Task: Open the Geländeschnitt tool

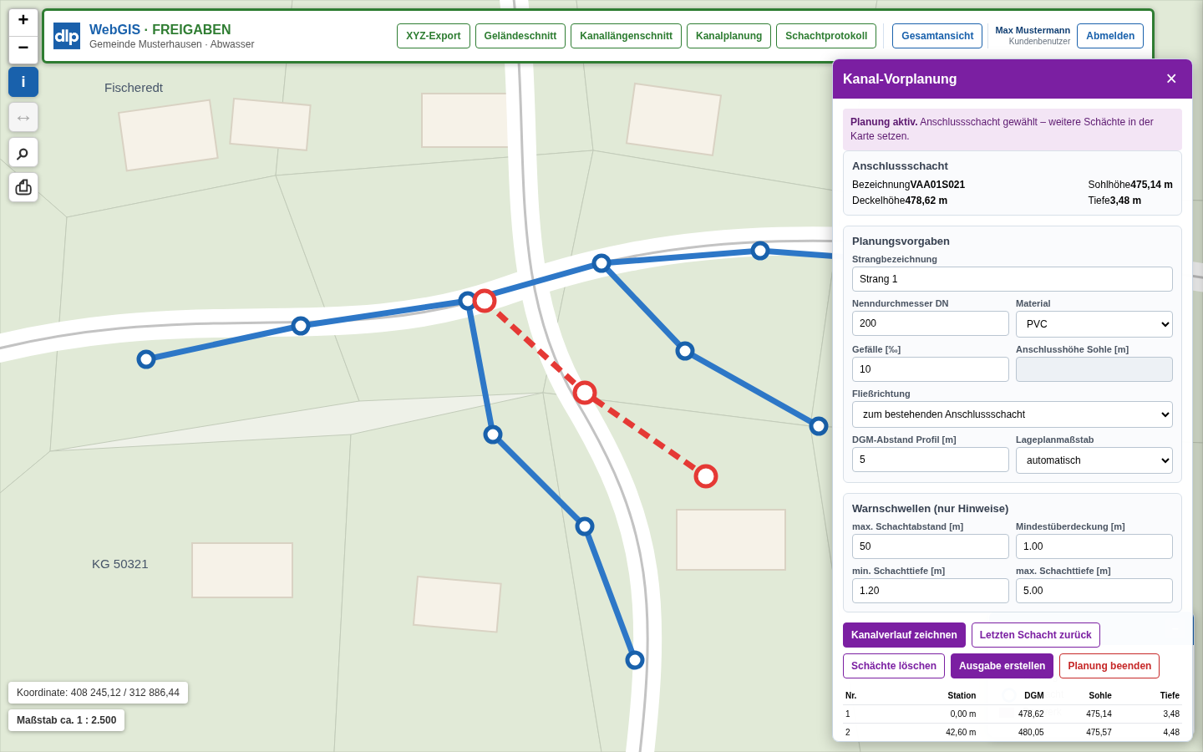Action: pyautogui.click(x=520, y=36)
